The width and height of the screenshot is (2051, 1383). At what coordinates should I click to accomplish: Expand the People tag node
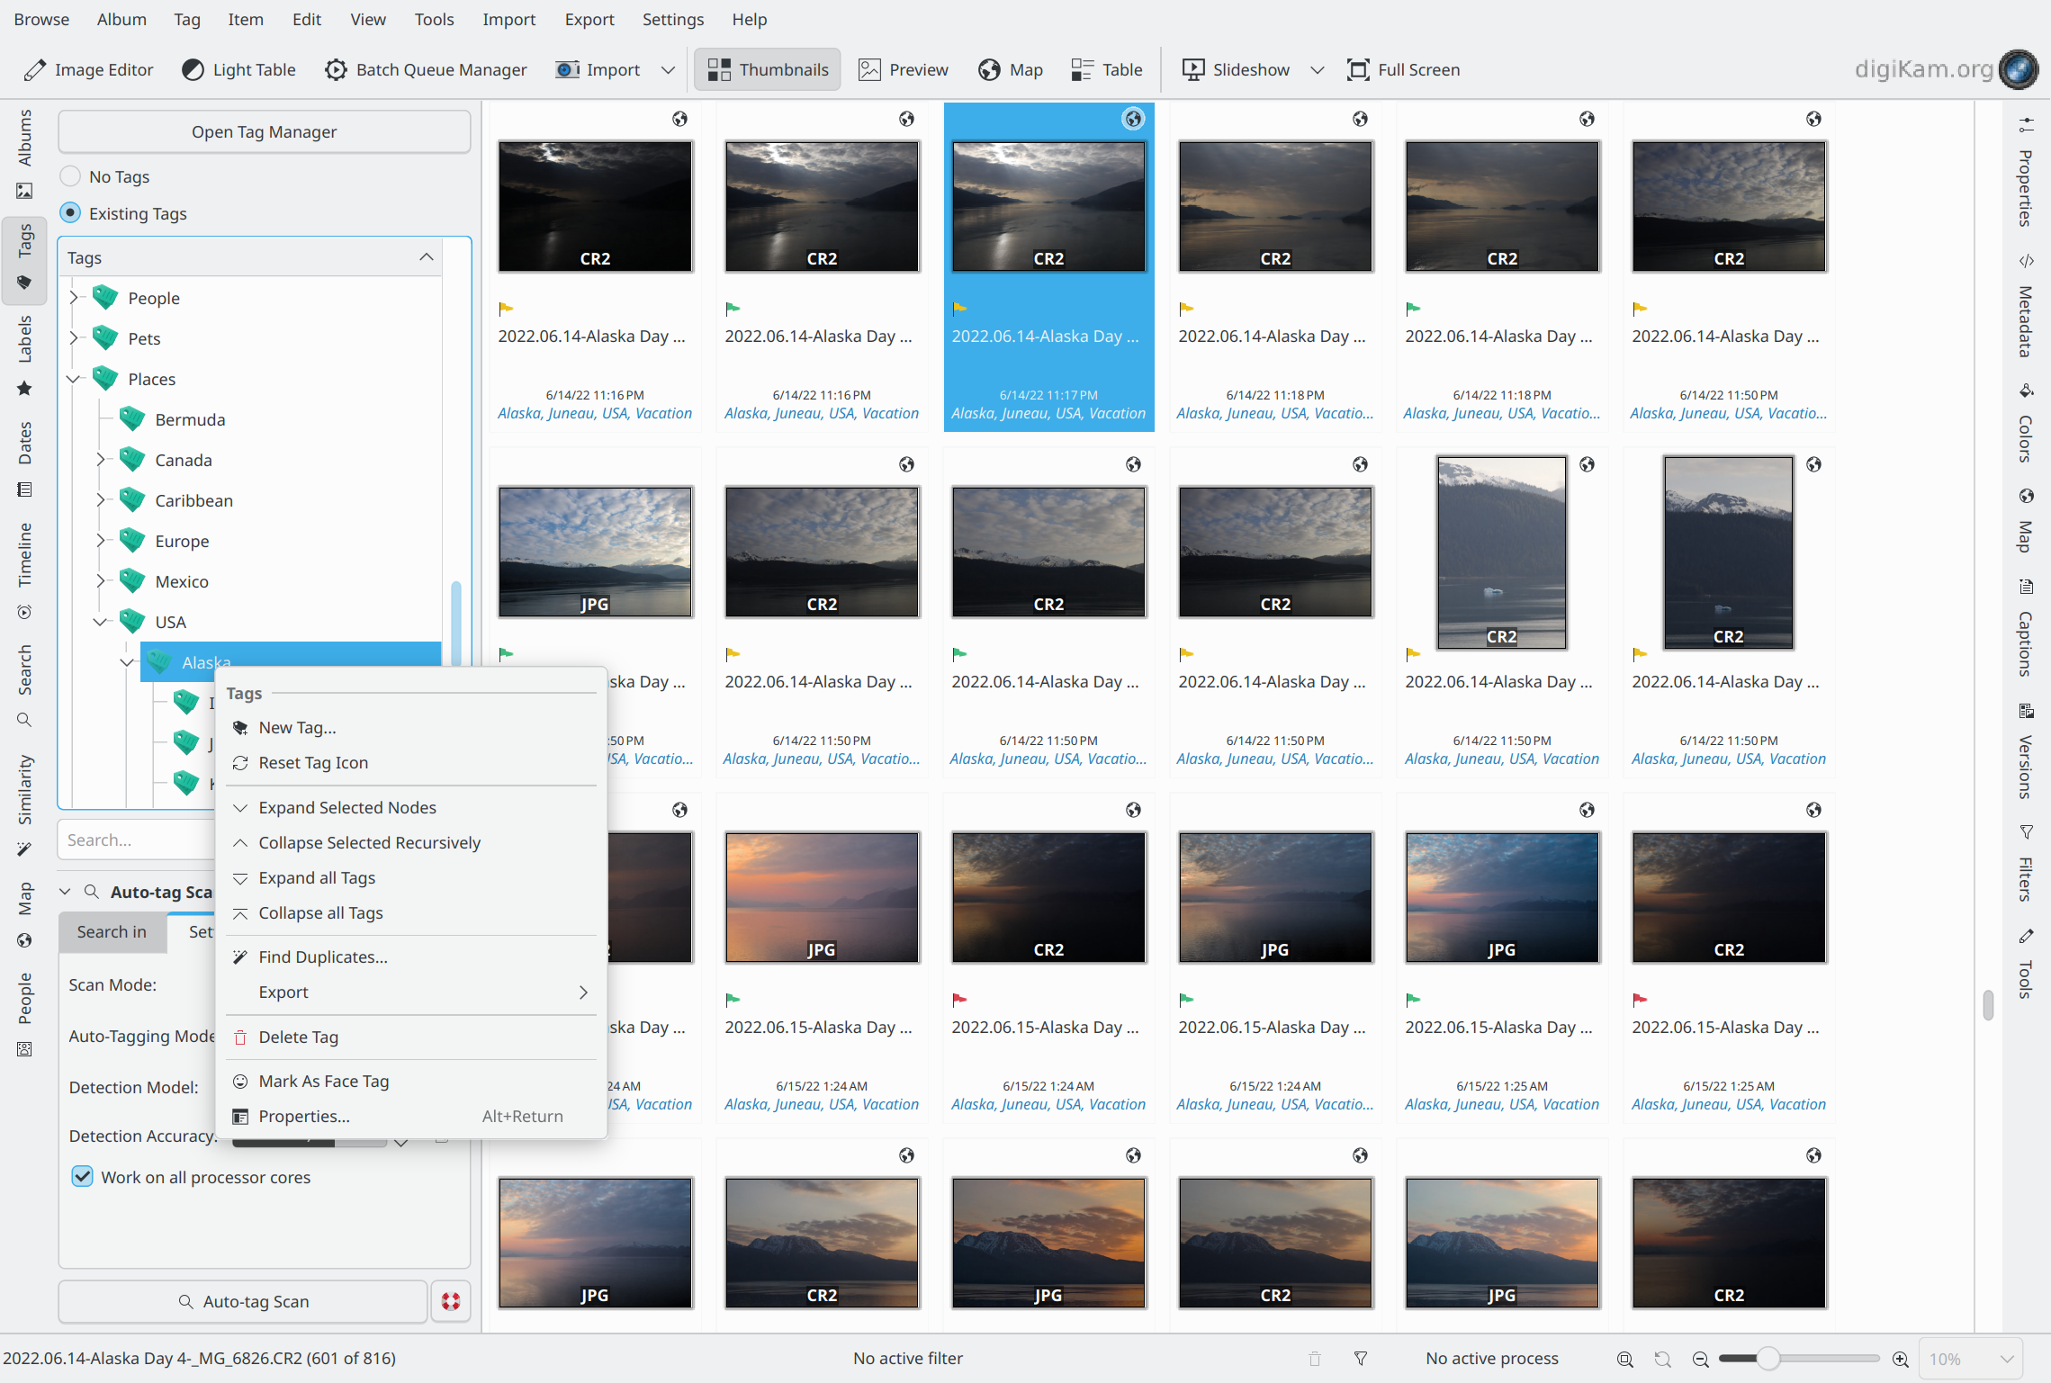coord(74,298)
